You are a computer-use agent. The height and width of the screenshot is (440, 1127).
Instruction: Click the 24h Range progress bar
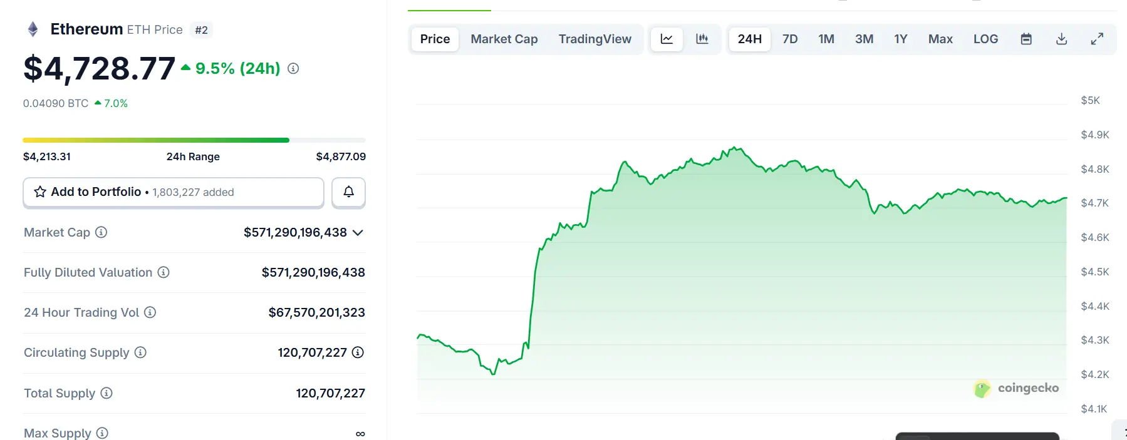point(194,140)
